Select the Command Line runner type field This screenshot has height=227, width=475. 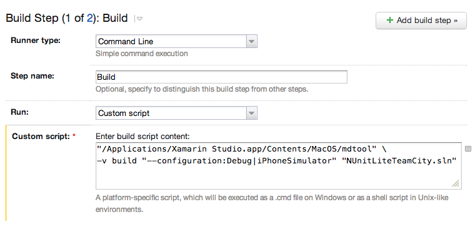pos(176,41)
